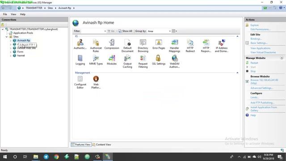
Task: Open Web Platform Installer
Action: pos(96,82)
